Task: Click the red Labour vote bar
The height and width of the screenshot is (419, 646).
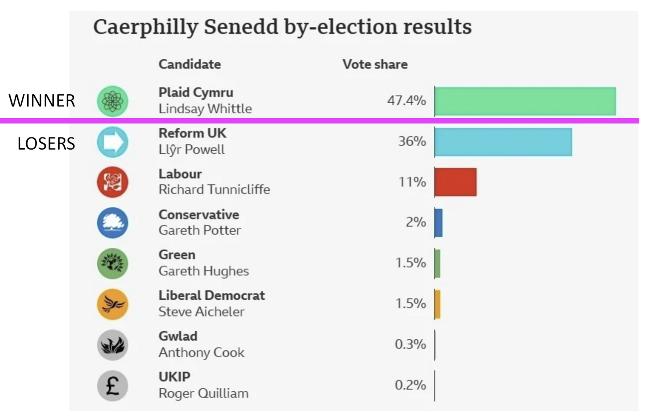Action: (455, 182)
